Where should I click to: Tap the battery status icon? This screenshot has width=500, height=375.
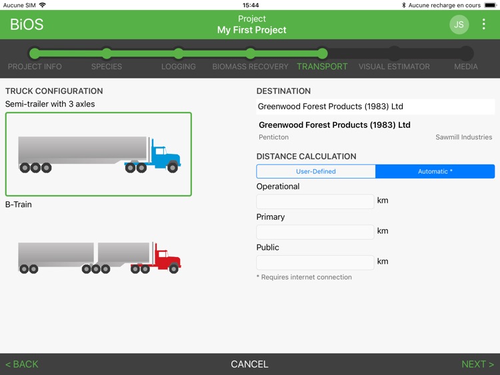click(x=491, y=5)
